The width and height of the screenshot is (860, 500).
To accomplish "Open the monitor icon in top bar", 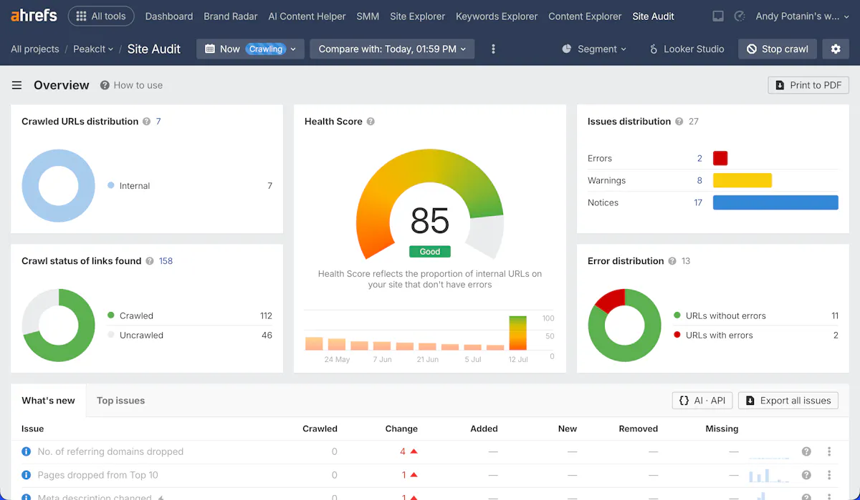I will 718,16.
